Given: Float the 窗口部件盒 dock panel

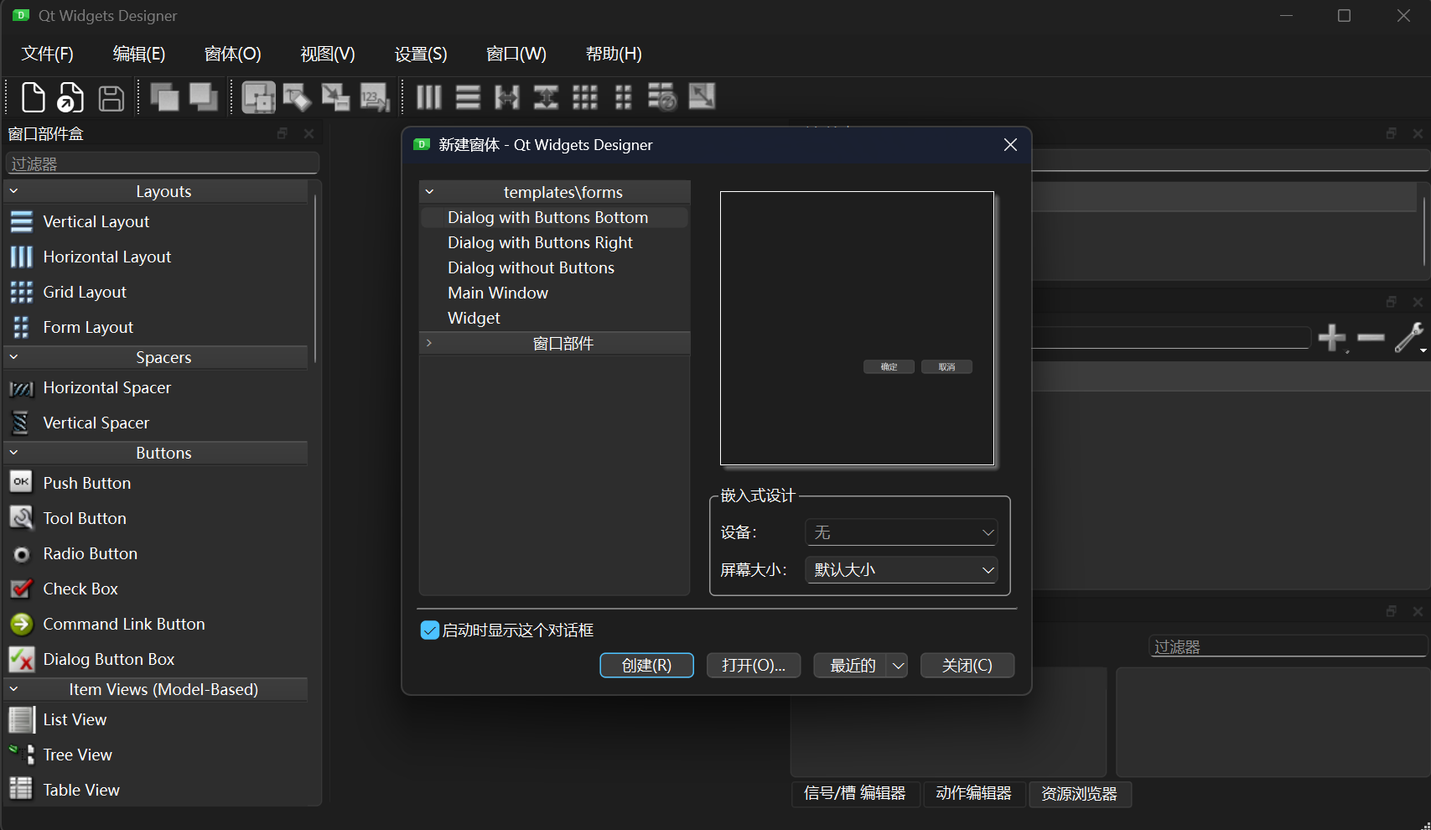Looking at the screenshot, I should point(283,134).
